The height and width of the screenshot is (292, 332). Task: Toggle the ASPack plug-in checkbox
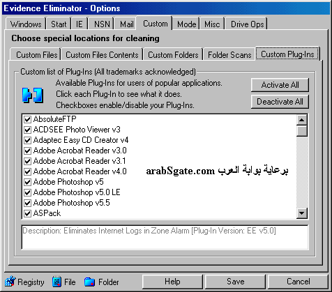[27, 213]
